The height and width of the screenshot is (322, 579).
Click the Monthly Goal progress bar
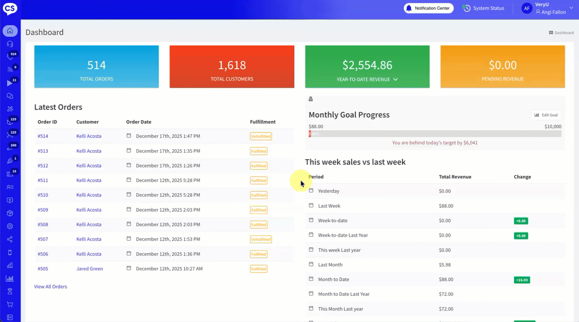[435, 134]
